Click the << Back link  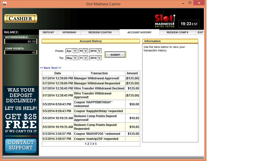(45, 68)
